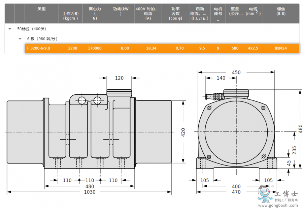Click the 120 terminal box dimension
303x212 pixels.
click(x=119, y=78)
